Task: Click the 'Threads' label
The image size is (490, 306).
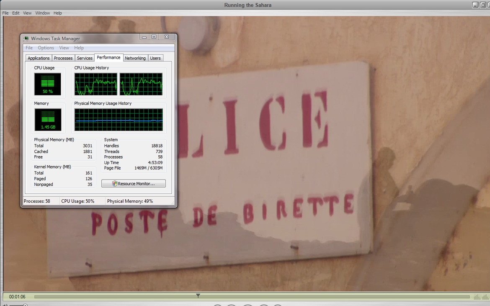Action: click(x=112, y=152)
